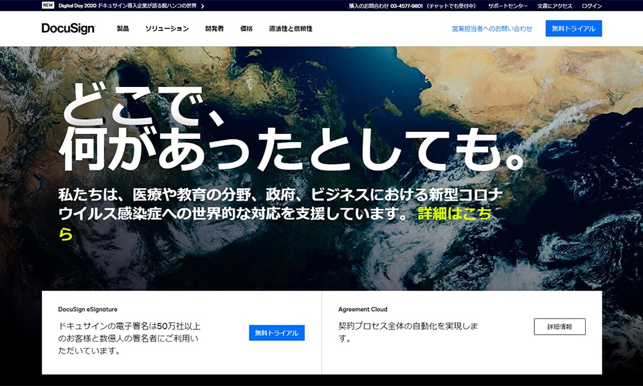Open the 製品 menu
This screenshot has height=386, width=643.
point(123,28)
